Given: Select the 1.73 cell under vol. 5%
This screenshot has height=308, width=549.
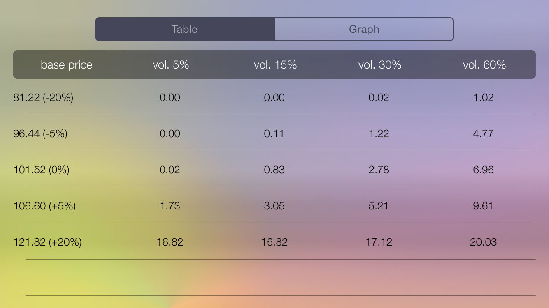Looking at the screenshot, I should pos(170,206).
